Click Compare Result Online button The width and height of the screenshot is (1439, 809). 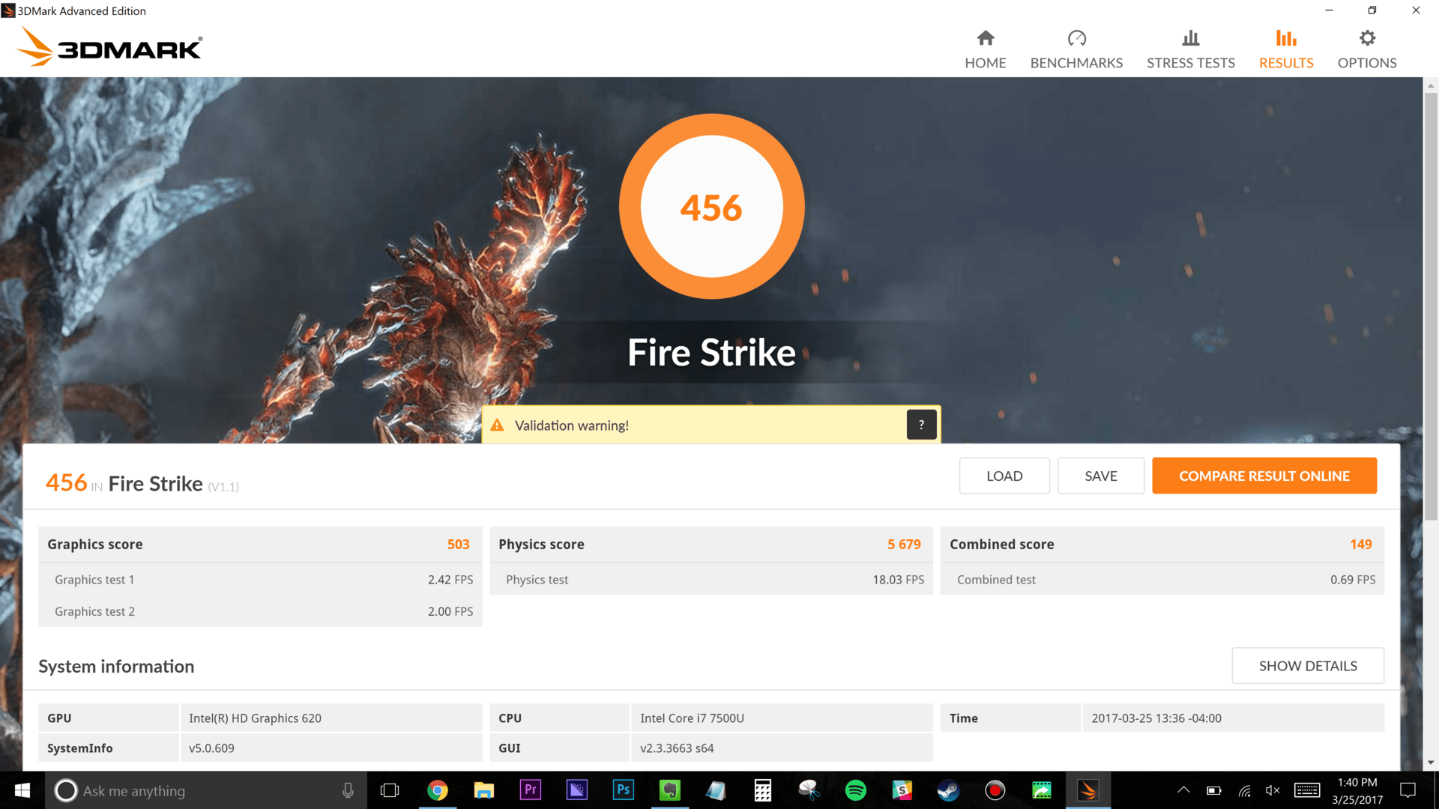pyautogui.click(x=1264, y=476)
